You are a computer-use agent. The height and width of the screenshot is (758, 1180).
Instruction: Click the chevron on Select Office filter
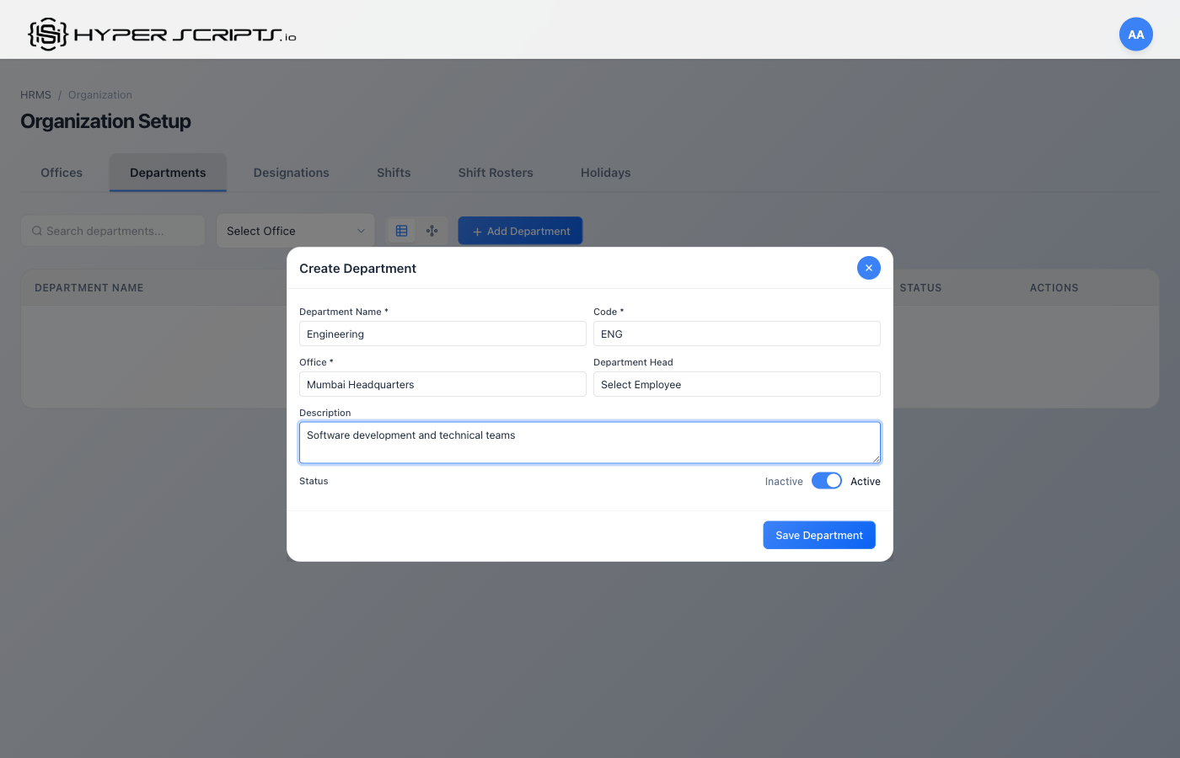click(362, 230)
